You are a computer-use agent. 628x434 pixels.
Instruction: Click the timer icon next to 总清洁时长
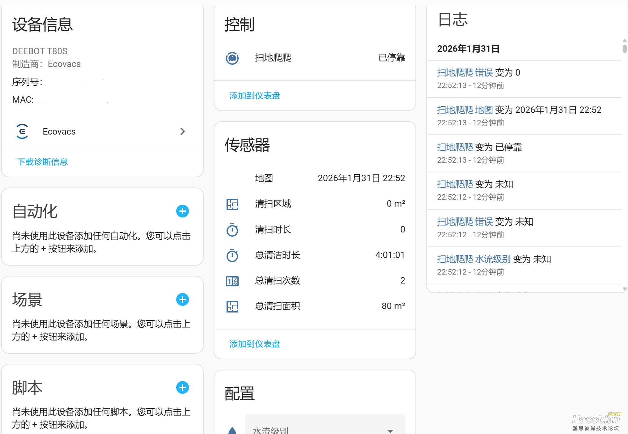(232, 255)
